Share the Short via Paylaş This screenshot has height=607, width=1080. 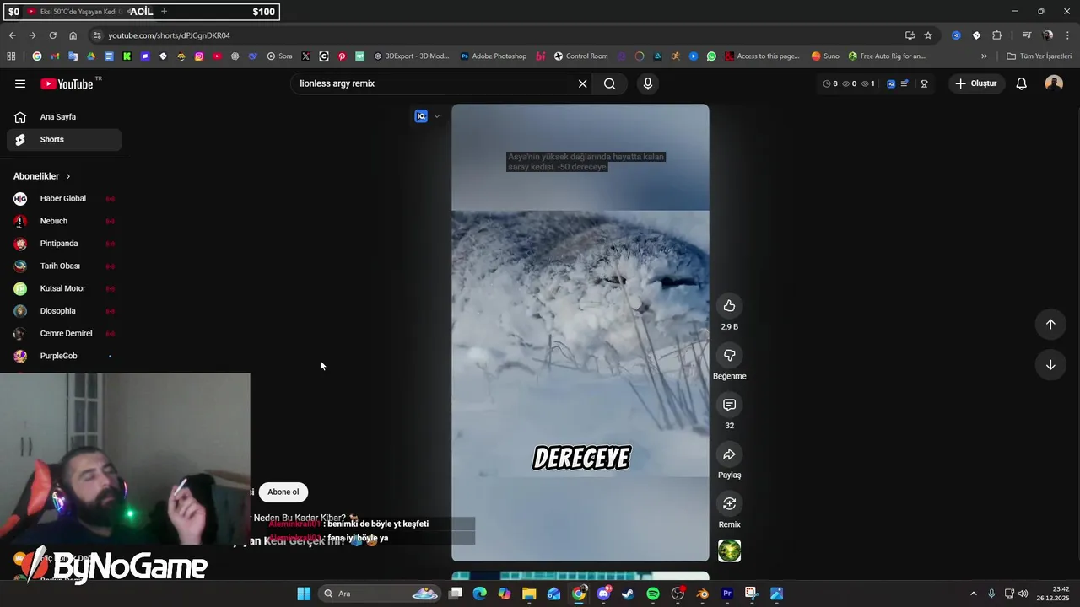click(729, 454)
